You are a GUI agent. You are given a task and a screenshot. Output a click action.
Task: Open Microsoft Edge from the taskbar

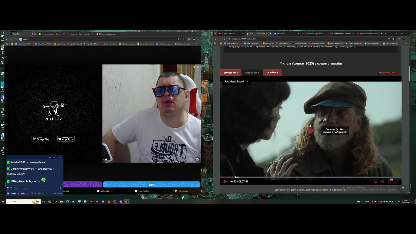pyautogui.click(x=67, y=201)
